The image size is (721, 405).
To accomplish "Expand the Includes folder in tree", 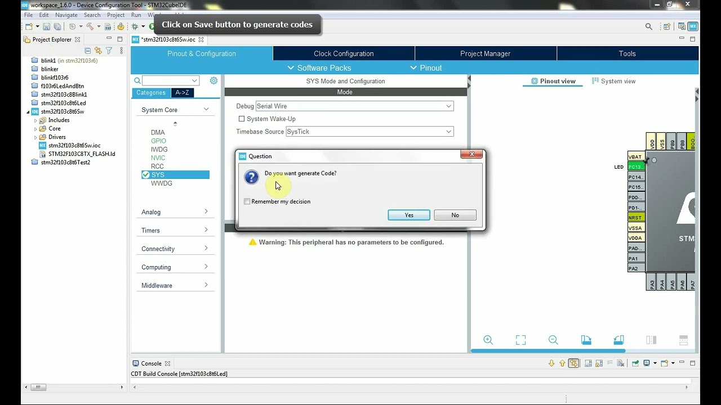I will (x=35, y=120).
